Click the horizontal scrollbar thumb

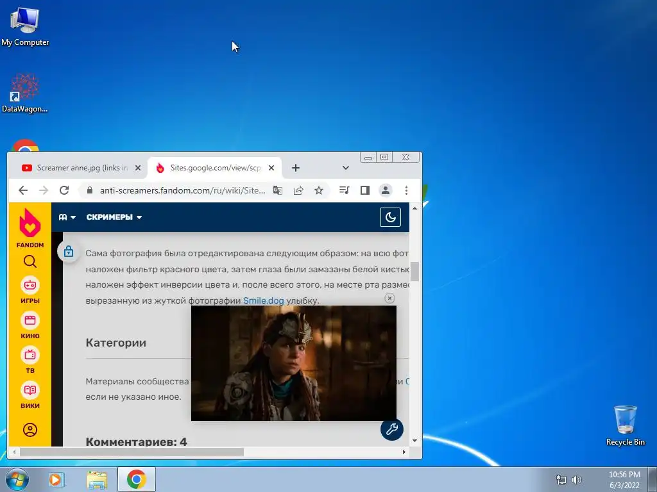pos(132,452)
